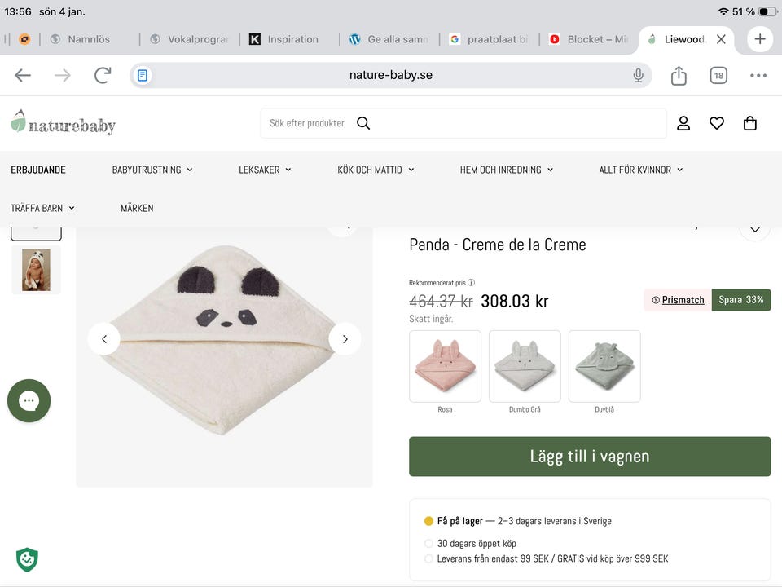
Task: Click the search magnifier icon
Action: point(363,123)
